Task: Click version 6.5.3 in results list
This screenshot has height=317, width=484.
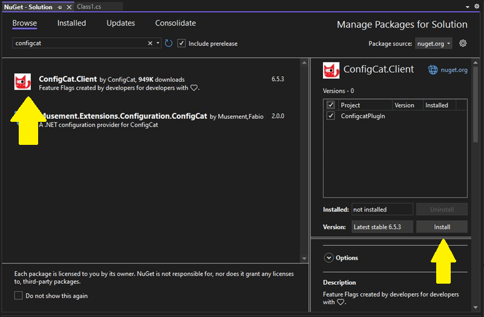Action: coord(278,79)
